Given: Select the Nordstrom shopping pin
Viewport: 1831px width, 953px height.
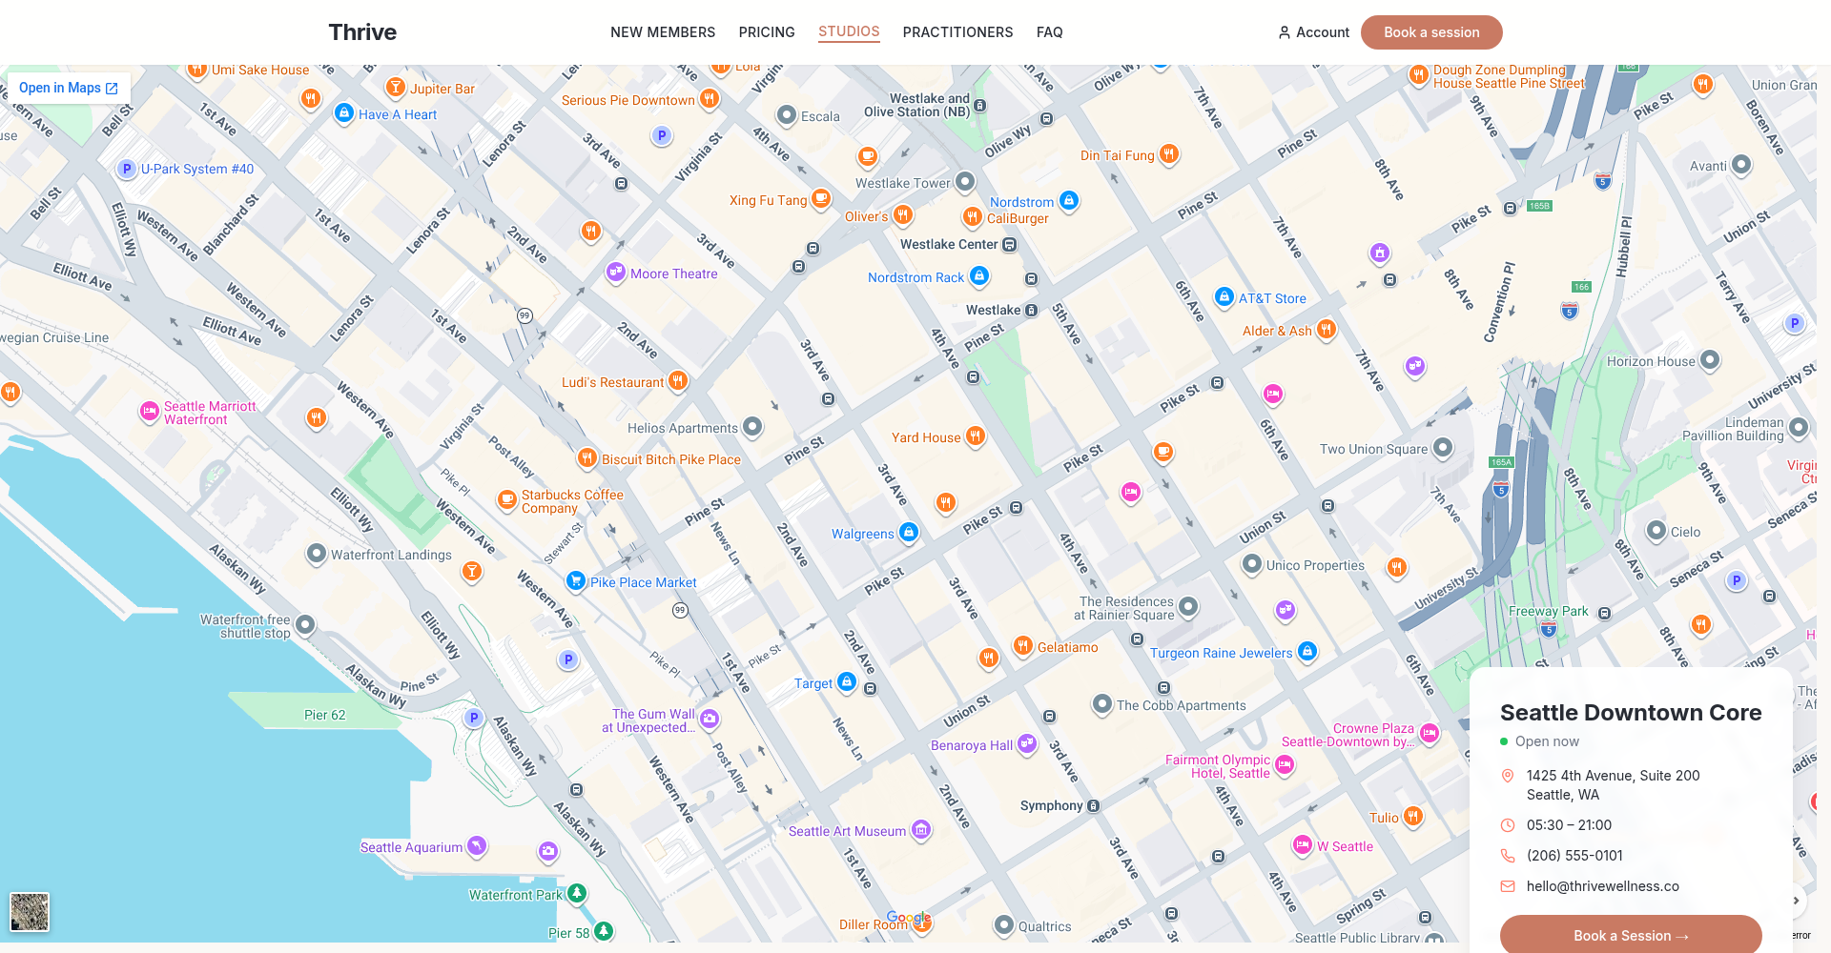Looking at the screenshot, I should (1069, 200).
